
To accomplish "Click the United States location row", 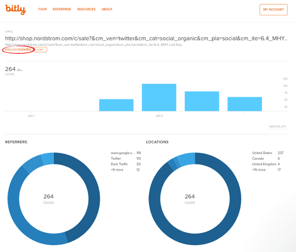I will 268,153.
